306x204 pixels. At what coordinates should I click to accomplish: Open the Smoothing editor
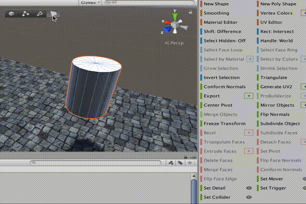point(216,13)
